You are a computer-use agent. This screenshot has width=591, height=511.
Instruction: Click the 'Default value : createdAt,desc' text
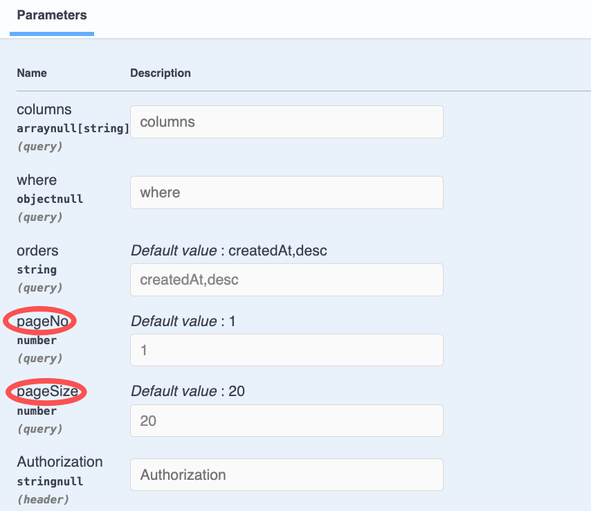coord(228,251)
